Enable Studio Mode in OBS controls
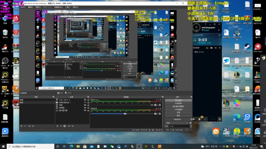 click(178, 109)
